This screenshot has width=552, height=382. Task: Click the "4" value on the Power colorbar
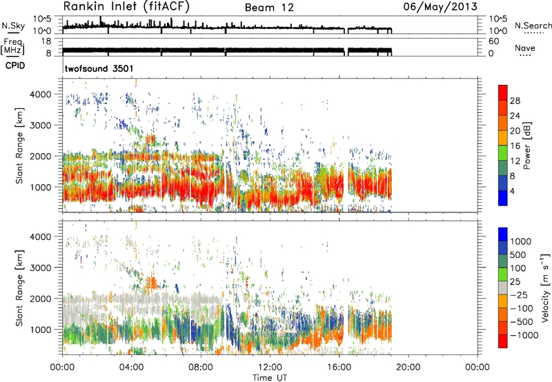[513, 191]
